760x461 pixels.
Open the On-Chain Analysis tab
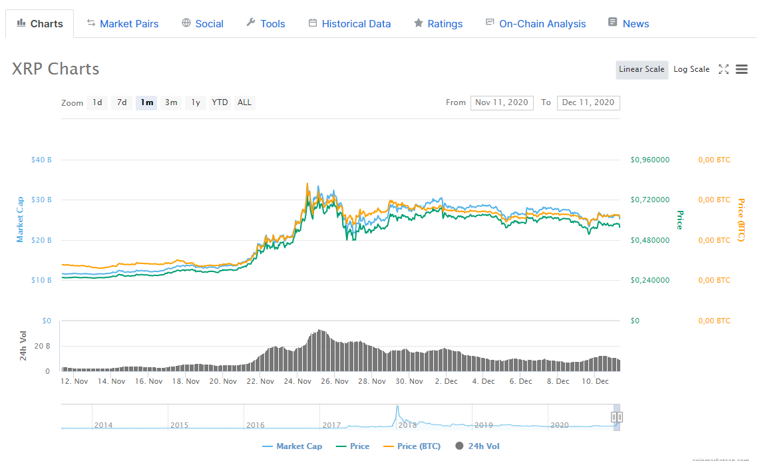[536, 24]
